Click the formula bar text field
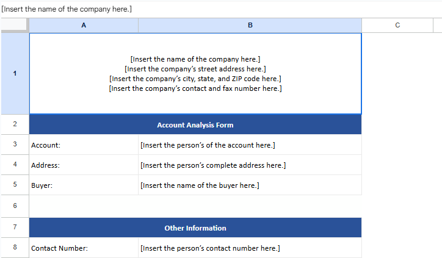The image size is (442, 258). pos(220,9)
